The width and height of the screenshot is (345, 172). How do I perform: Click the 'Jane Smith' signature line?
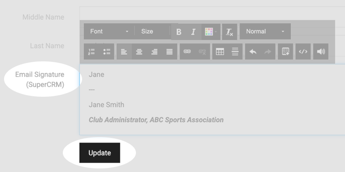tap(106, 105)
